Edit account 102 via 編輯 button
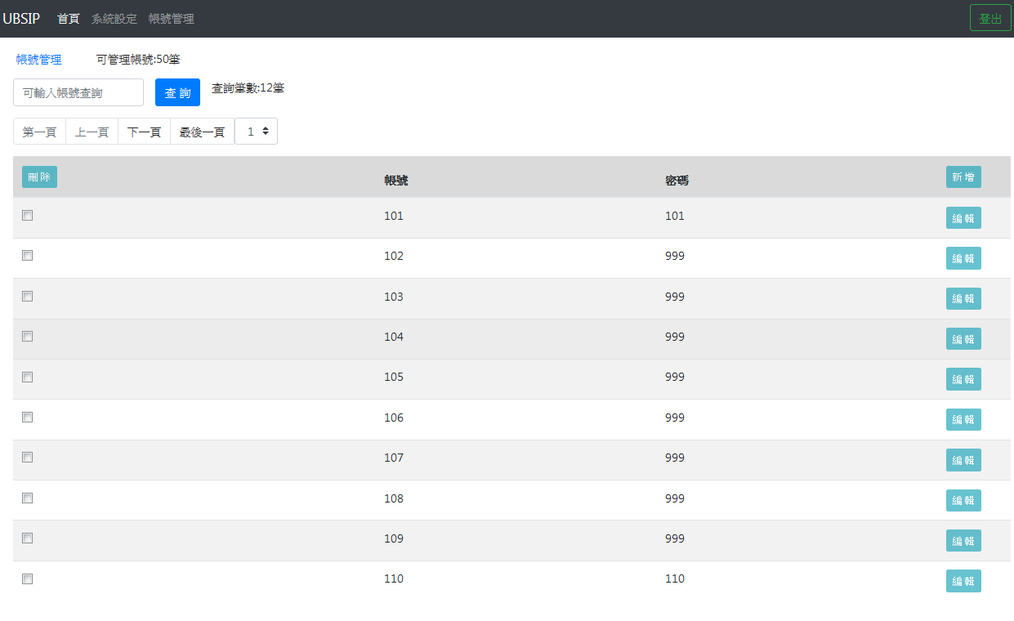Viewport: 1014px width, 621px height. 963,258
